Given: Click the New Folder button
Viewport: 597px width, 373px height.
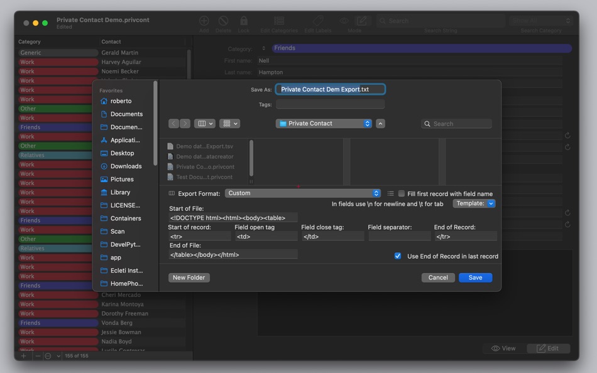Looking at the screenshot, I should tap(189, 278).
